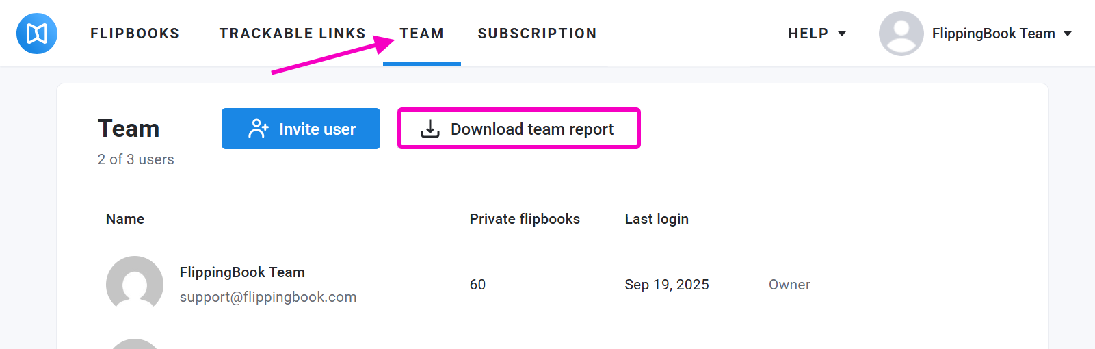Switch to the SUBSCRIPTION tab

click(x=537, y=34)
